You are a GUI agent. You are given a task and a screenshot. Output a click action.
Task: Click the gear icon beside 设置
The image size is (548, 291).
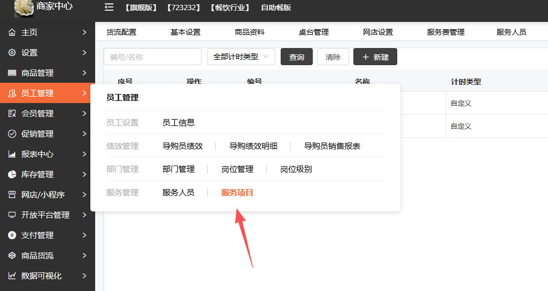tap(12, 53)
